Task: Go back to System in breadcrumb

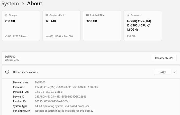Action: 10,3
